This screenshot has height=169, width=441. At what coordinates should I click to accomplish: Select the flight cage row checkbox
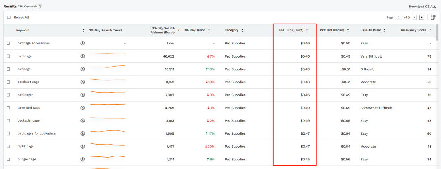tap(9, 147)
